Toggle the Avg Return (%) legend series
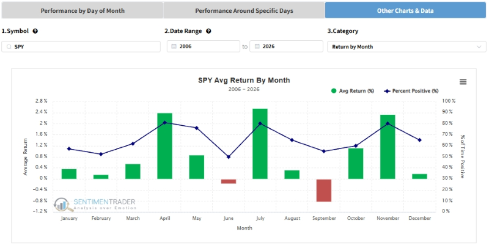Screen dimensions: 489x248 tap(353, 91)
